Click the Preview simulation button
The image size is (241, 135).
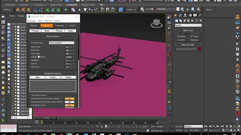point(35,31)
